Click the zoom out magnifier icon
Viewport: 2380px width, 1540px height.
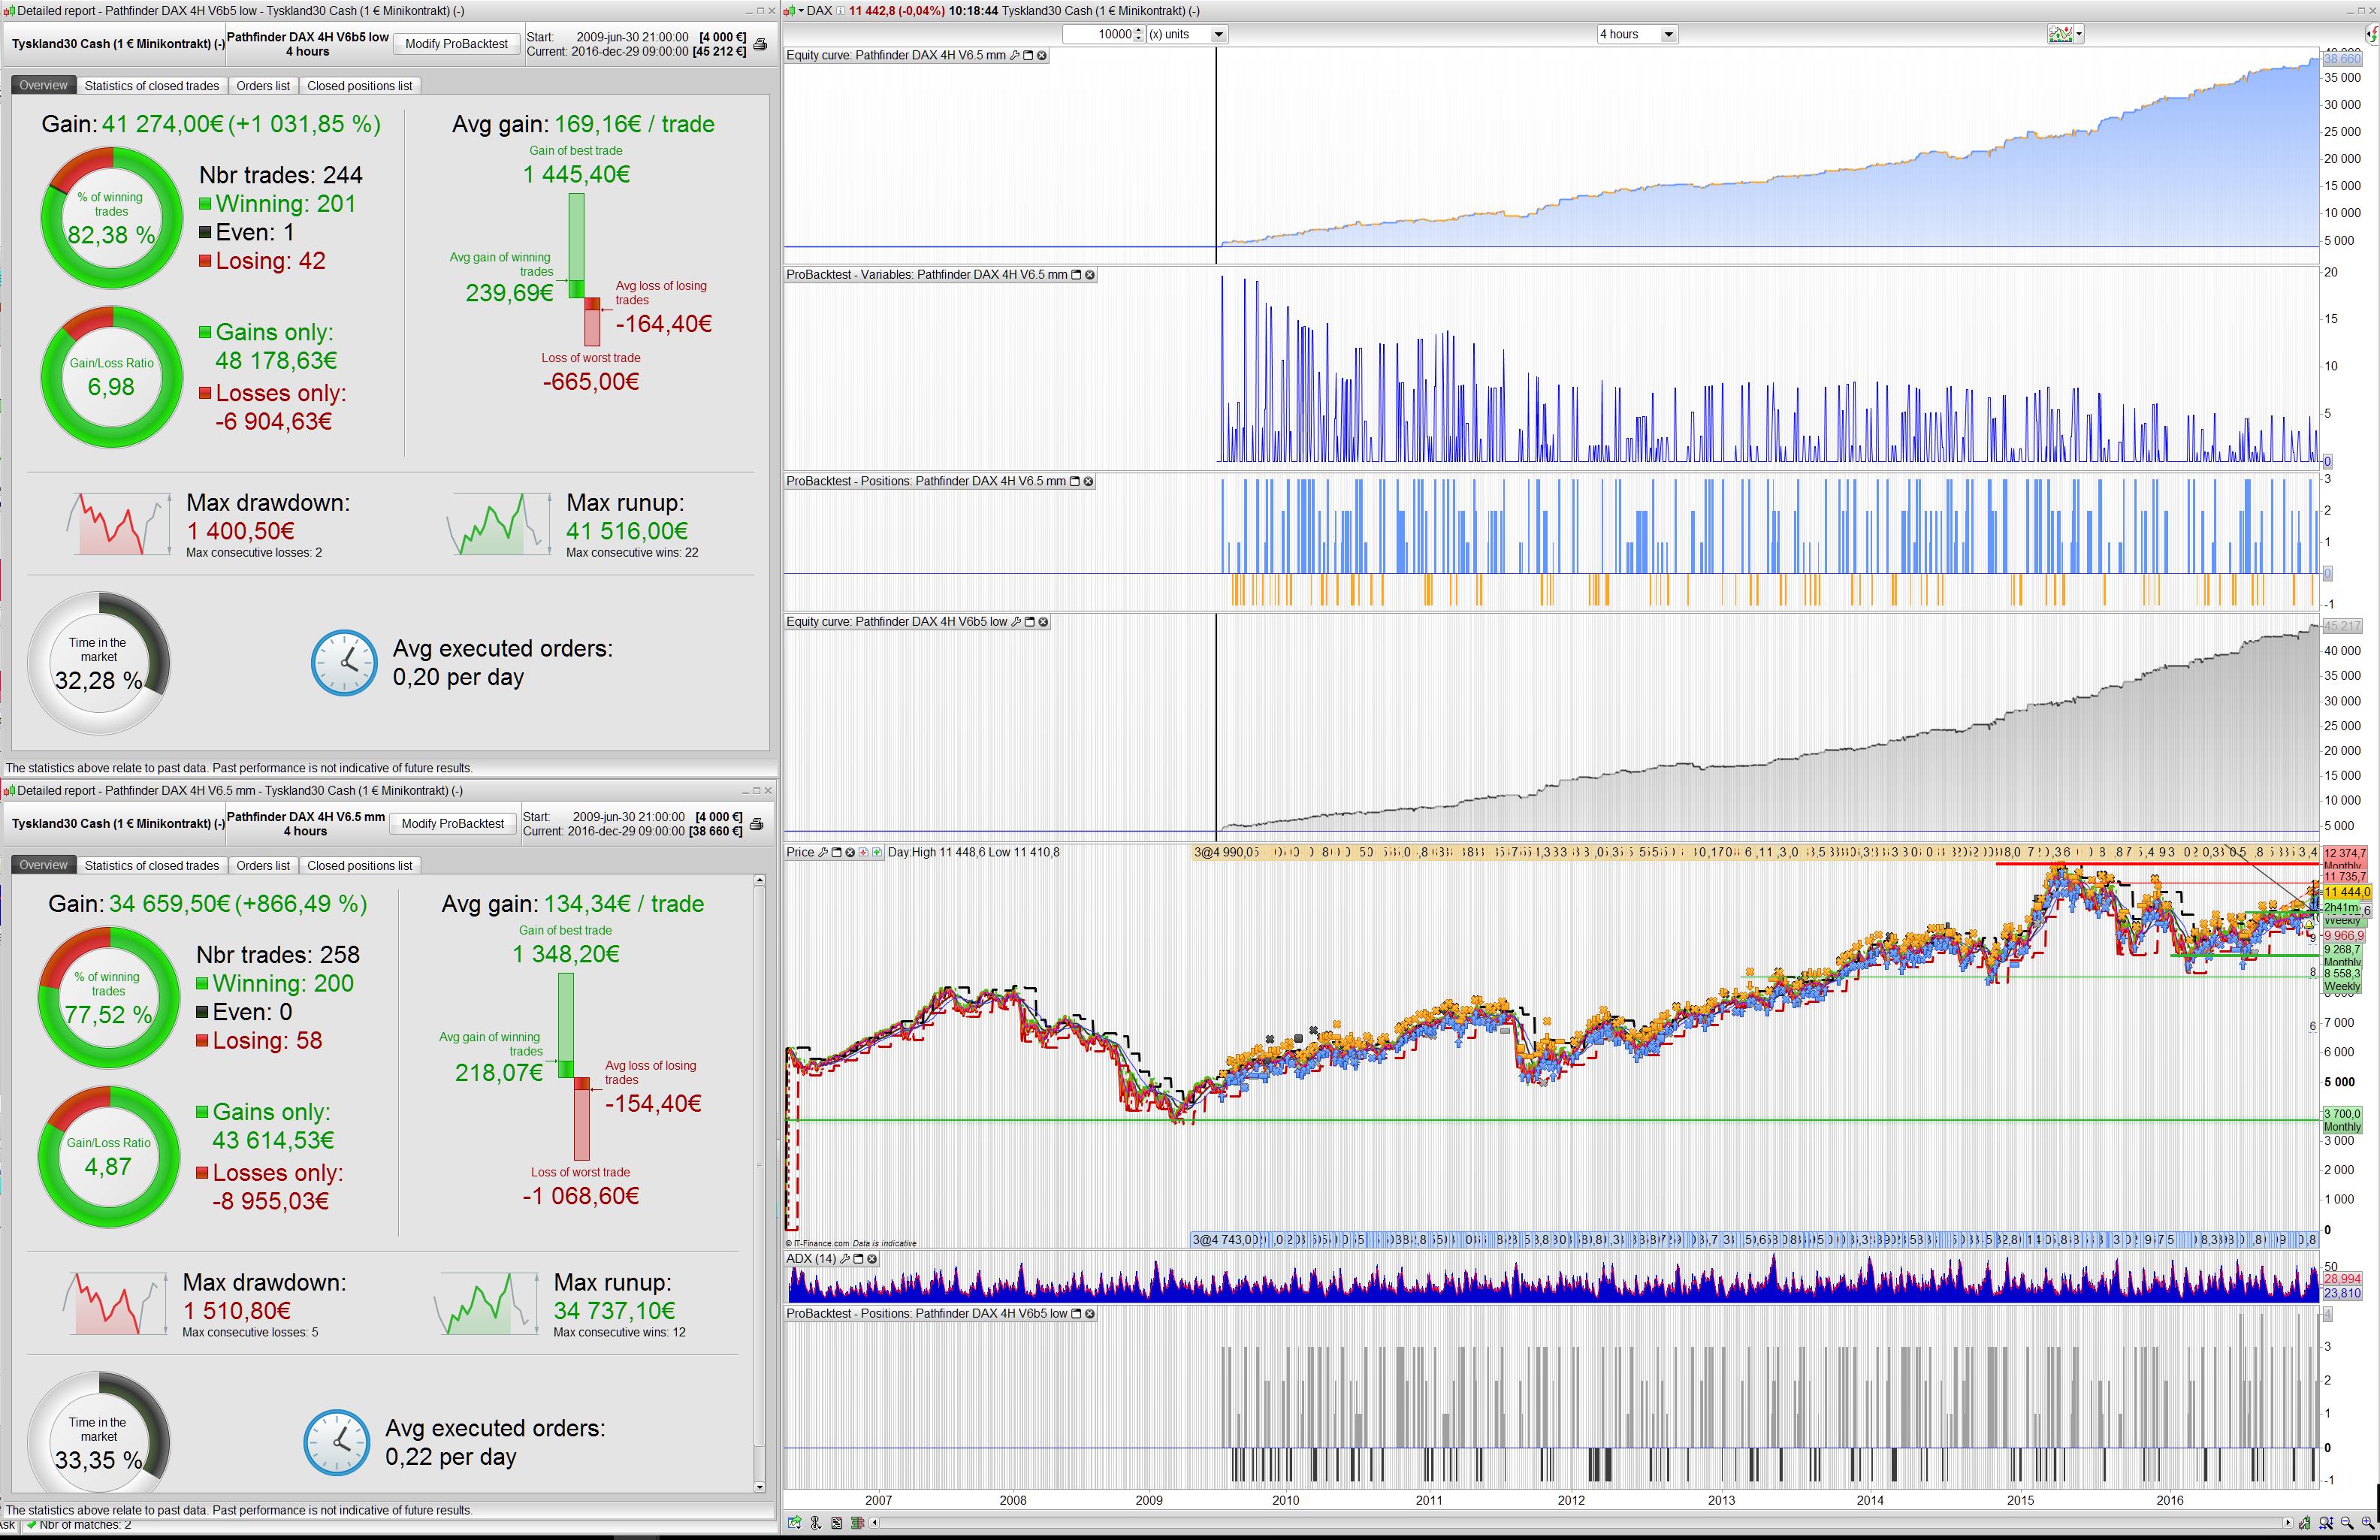click(2347, 1523)
